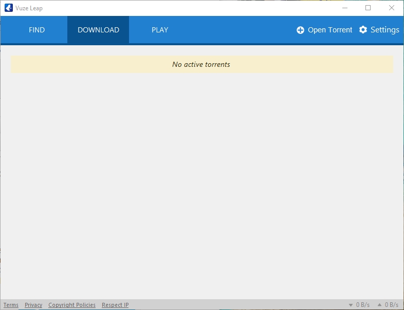404x310 pixels.
Task: Open the Settings text button
Action: (x=384, y=30)
